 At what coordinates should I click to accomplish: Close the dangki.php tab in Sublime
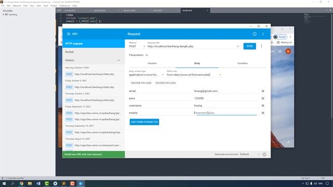(208, 10)
